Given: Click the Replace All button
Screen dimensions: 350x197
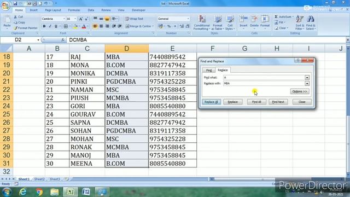Looking at the screenshot, I should pos(211,102).
